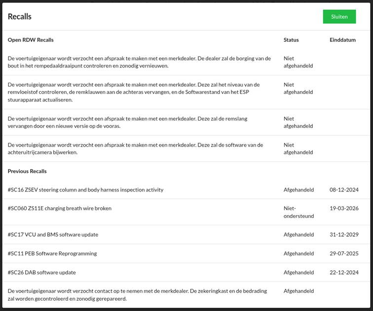Select #SC060 ZS11E charging breath wire recall
The height and width of the screenshot is (311, 373).
[186, 212]
